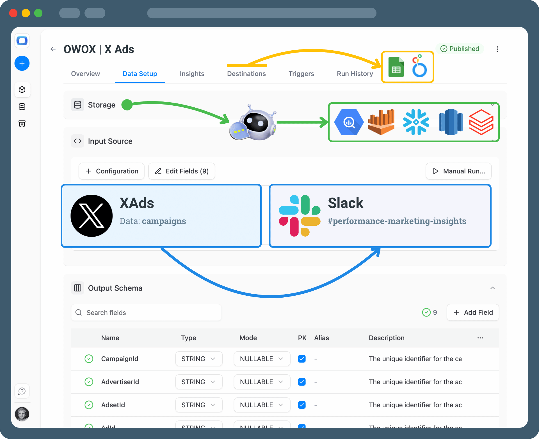Viewport: 539px width, 439px height.
Task: Open the three-dot options menu
Action: [x=497, y=49]
